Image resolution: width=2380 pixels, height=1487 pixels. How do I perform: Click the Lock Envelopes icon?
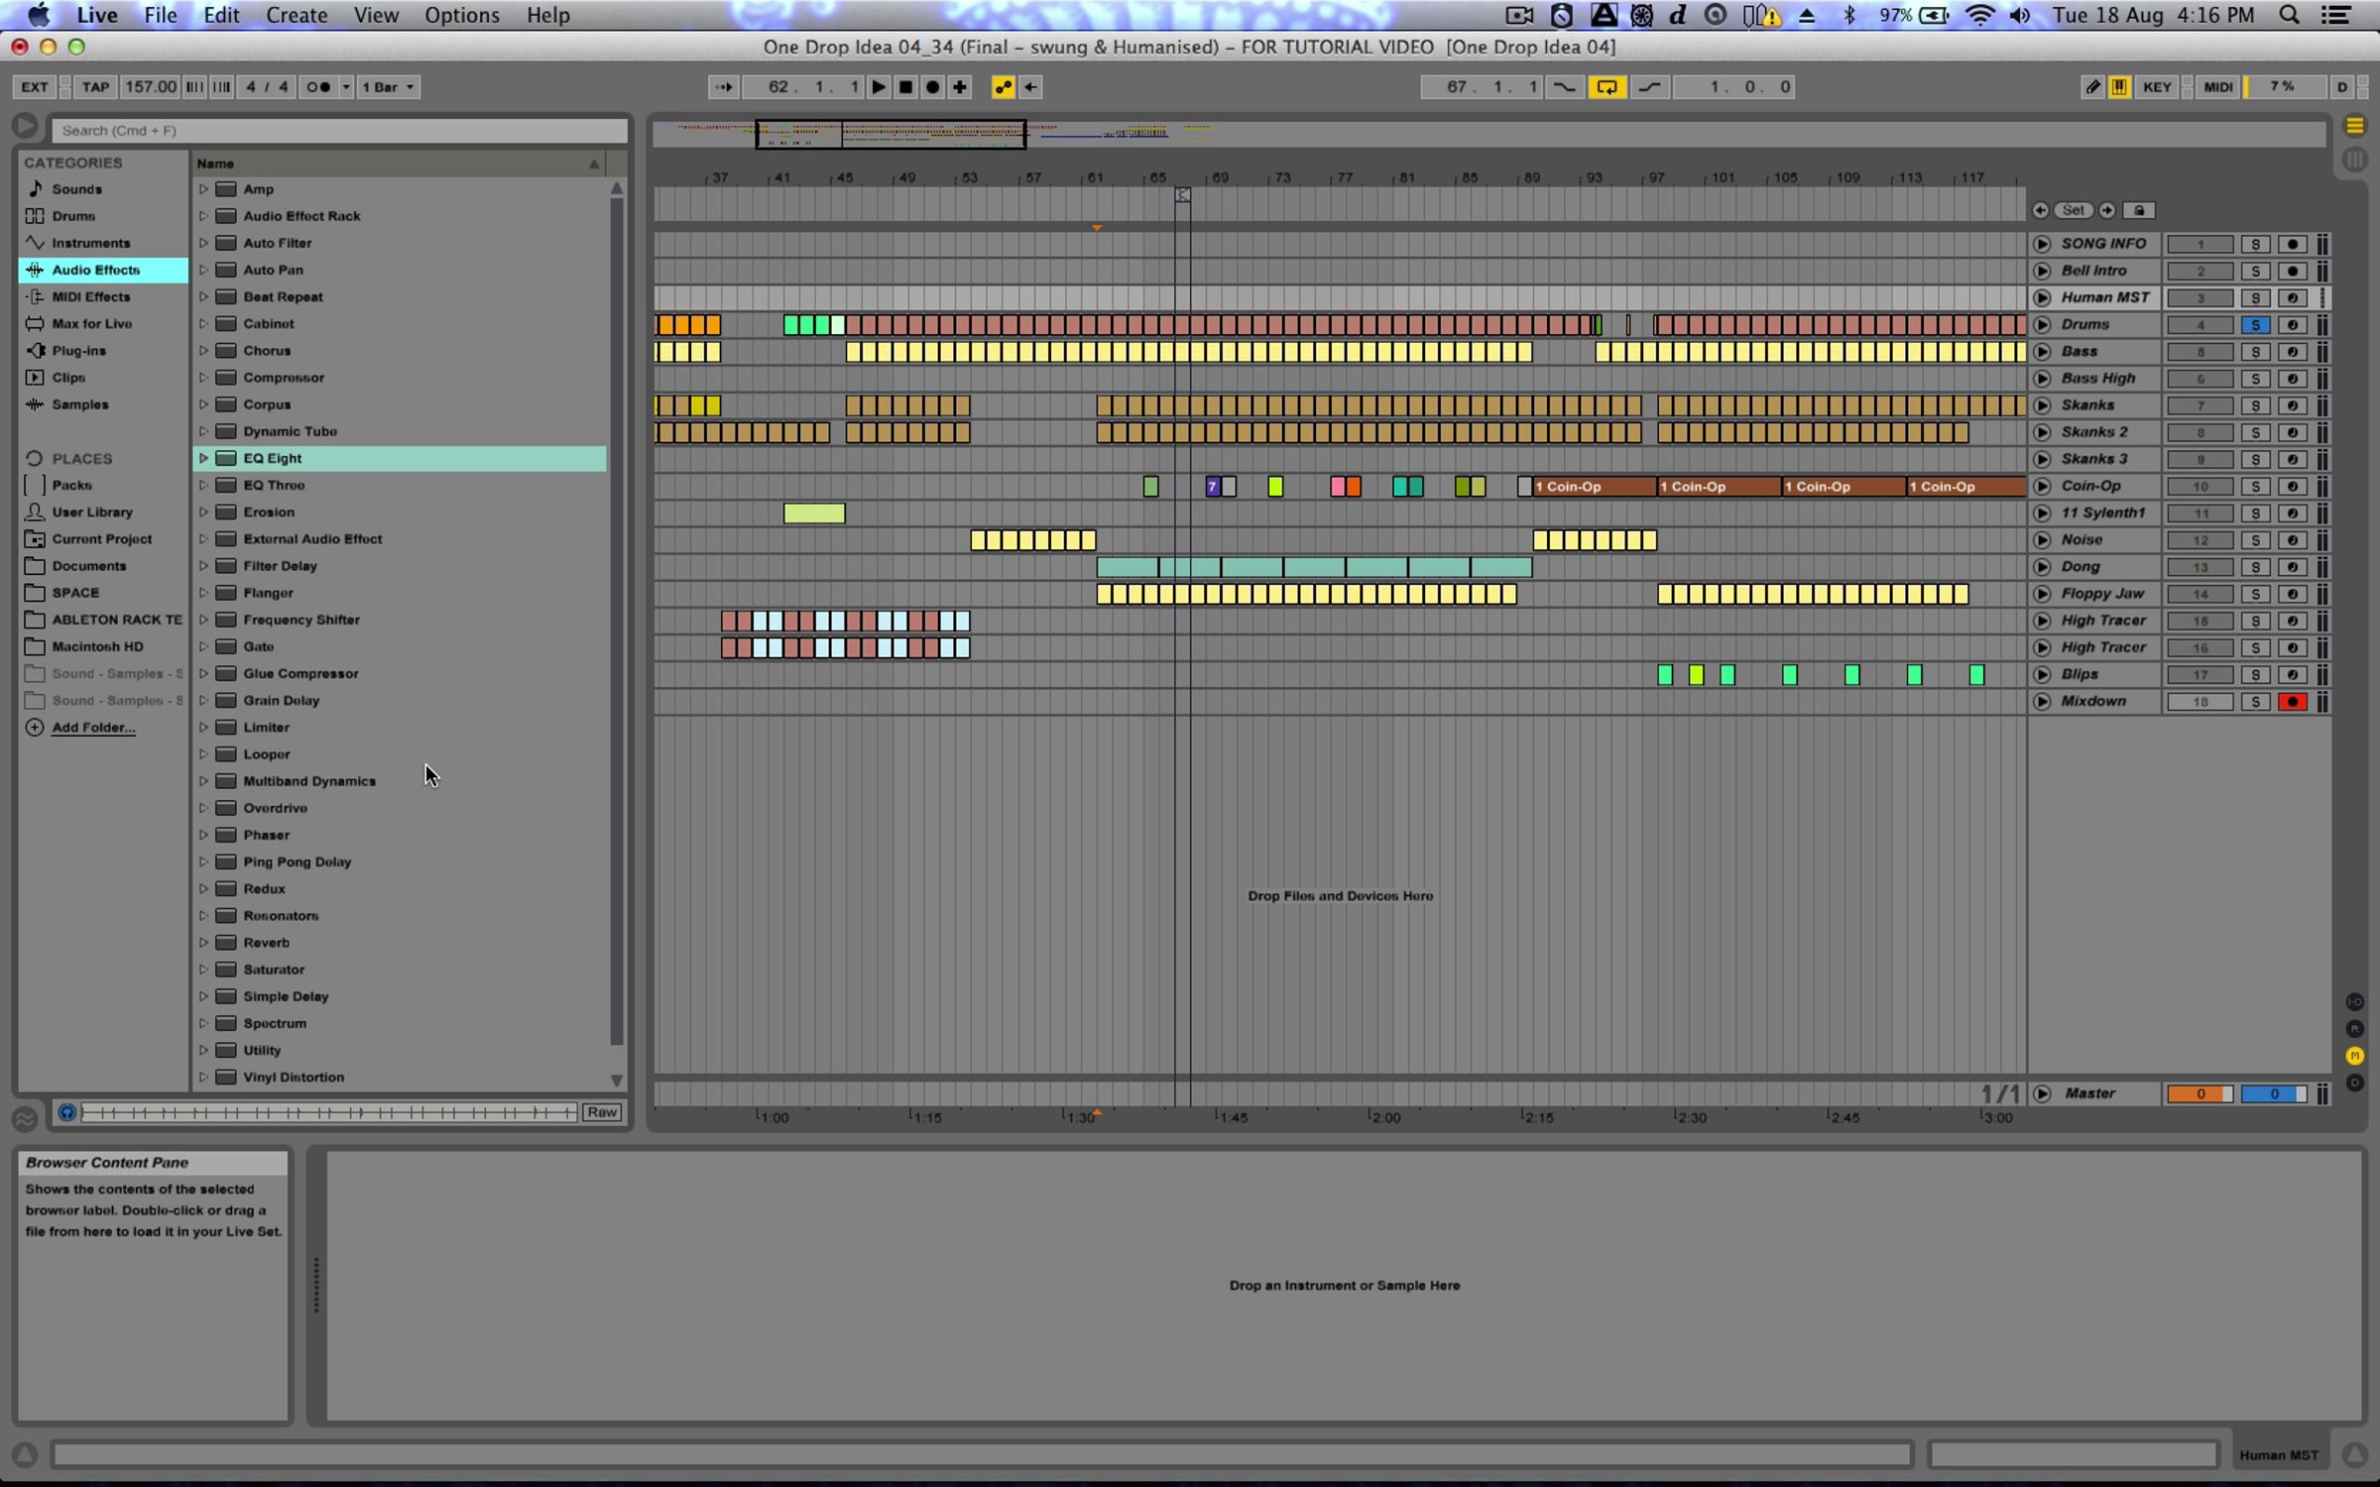click(x=2139, y=210)
